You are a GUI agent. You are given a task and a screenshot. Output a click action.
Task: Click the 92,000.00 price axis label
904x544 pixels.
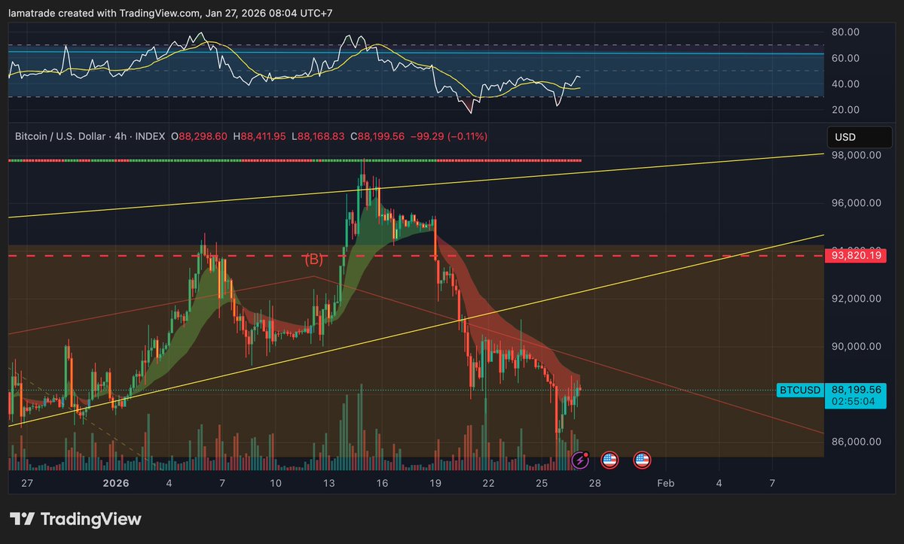pos(856,299)
